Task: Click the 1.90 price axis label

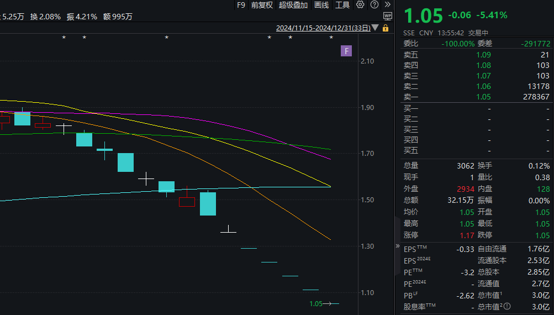Action: (x=367, y=107)
